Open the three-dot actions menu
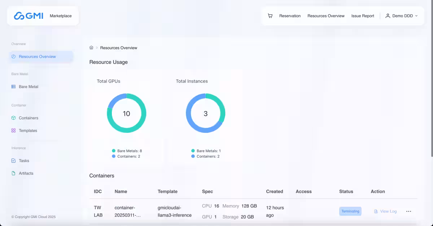This screenshot has width=433, height=226. 408,212
